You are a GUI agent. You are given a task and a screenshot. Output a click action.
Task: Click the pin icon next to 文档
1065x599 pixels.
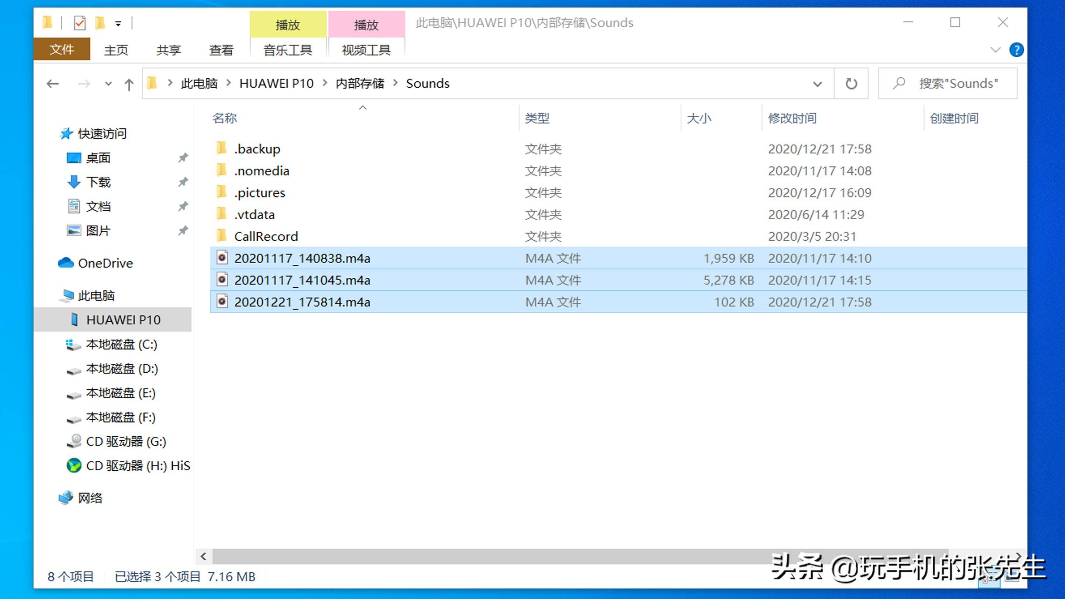tap(183, 206)
